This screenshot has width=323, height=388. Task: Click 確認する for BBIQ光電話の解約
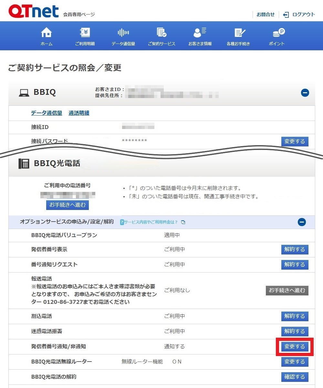[x=295, y=377]
